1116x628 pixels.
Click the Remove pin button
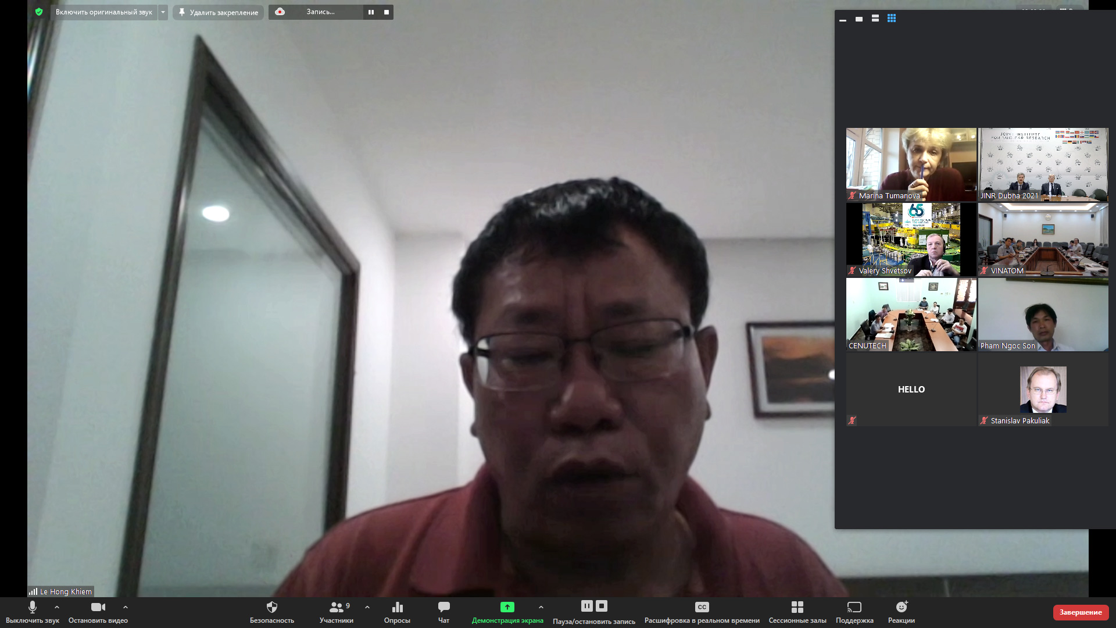(x=218, y=12)
